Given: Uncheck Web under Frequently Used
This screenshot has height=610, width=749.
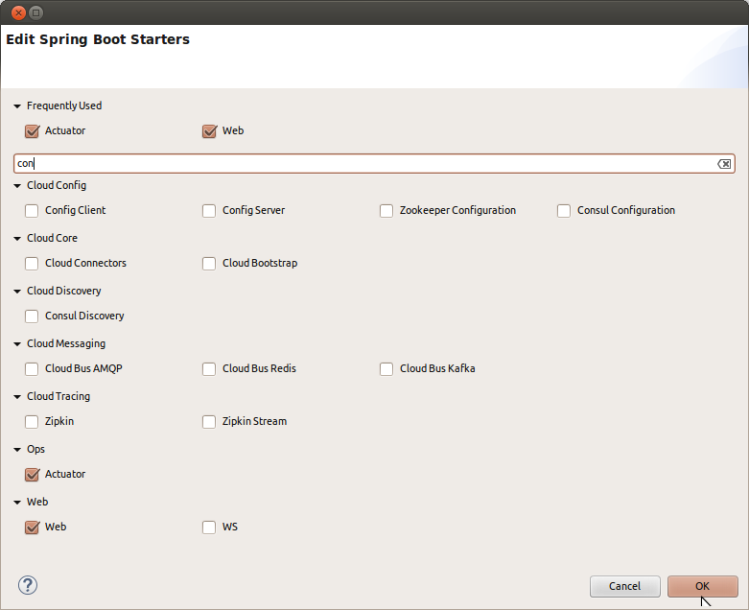Looking at the screenshot, I should pyautogui.click(x=209, y=130).
